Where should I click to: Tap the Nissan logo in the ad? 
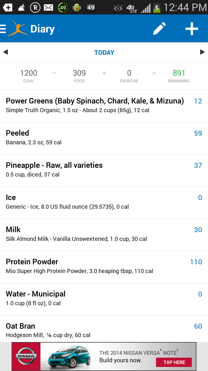pyautogui.click(x=26, y=356)
